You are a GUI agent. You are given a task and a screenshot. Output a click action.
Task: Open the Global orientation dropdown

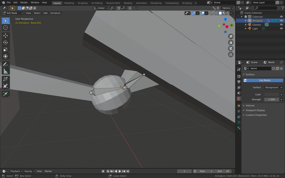[x=101, y=8]
